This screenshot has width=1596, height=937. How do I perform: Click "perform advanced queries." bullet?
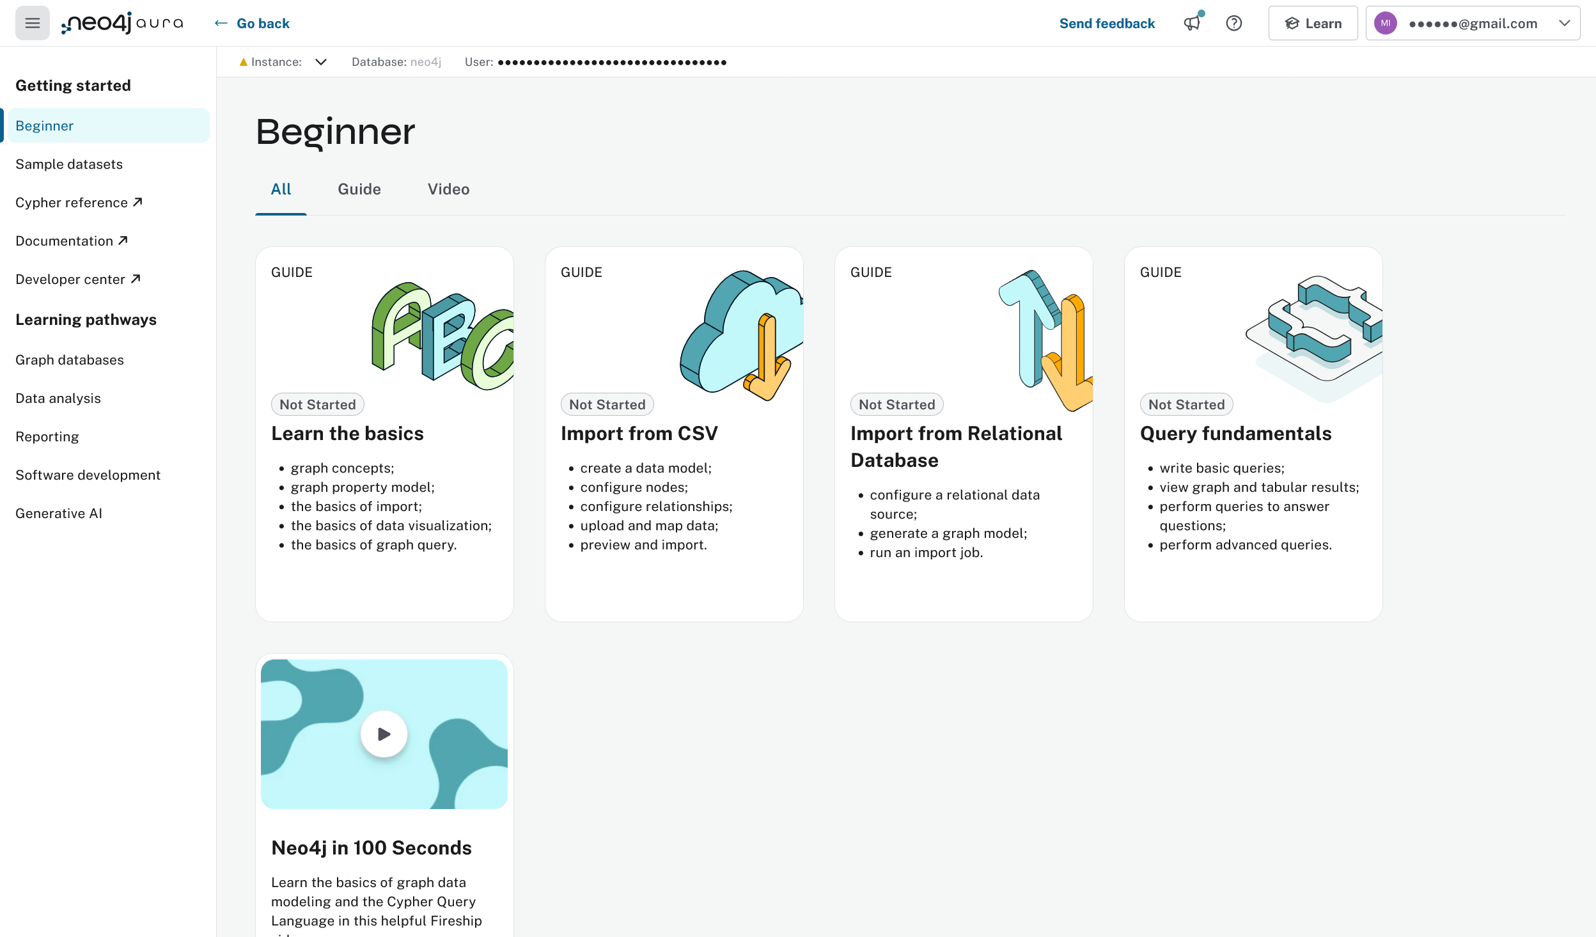(1246, 545)
